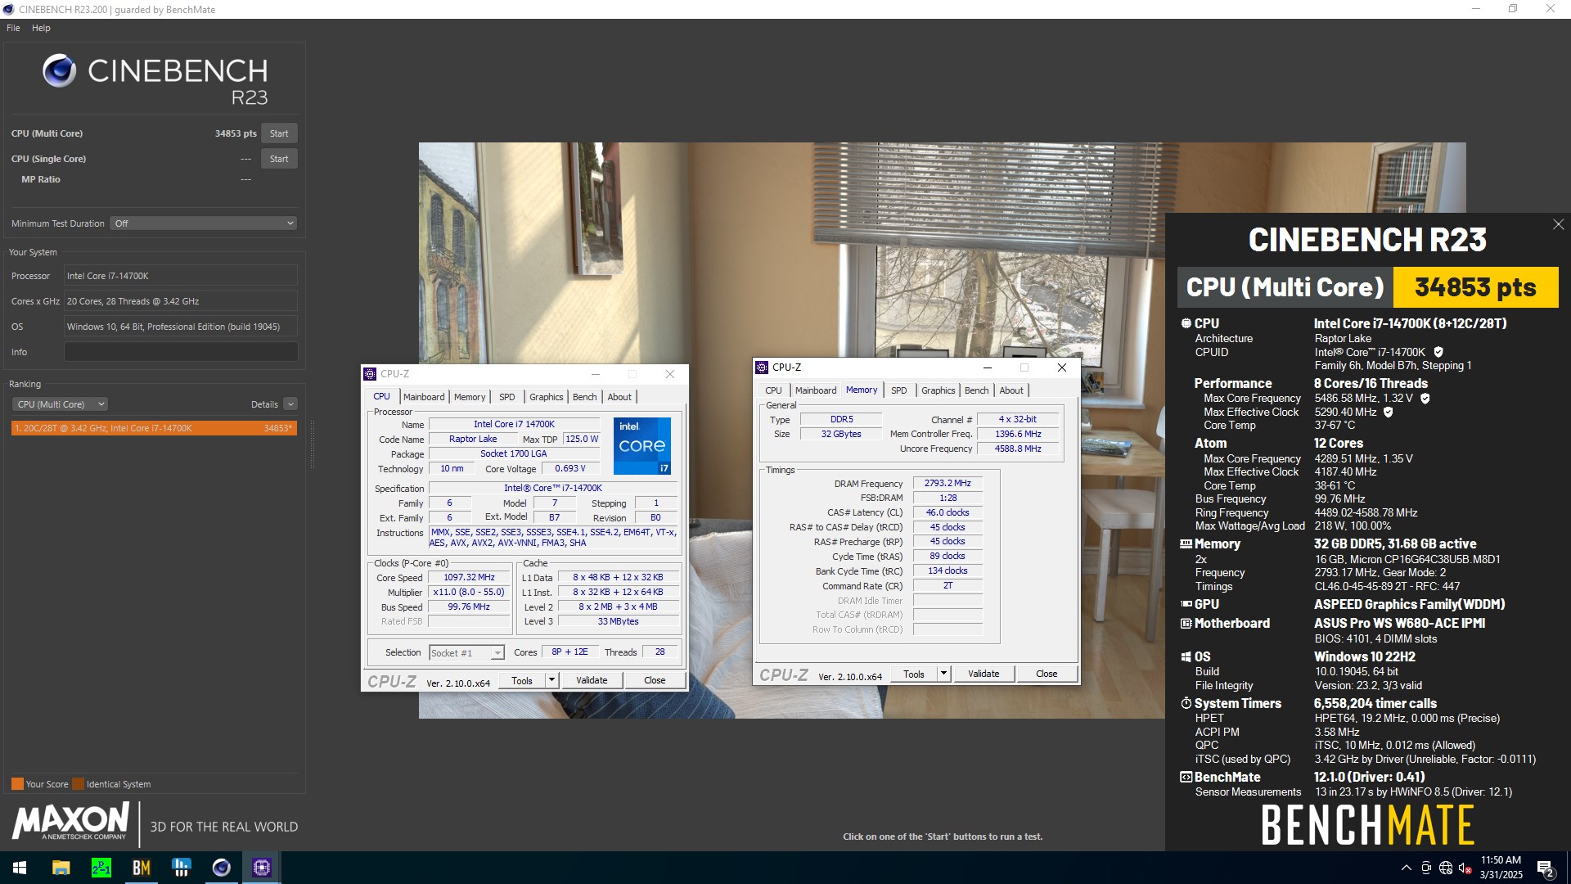Switch to Bench tab in left CPU-Z
1571x884 pixels.
(x=584, y=397)
